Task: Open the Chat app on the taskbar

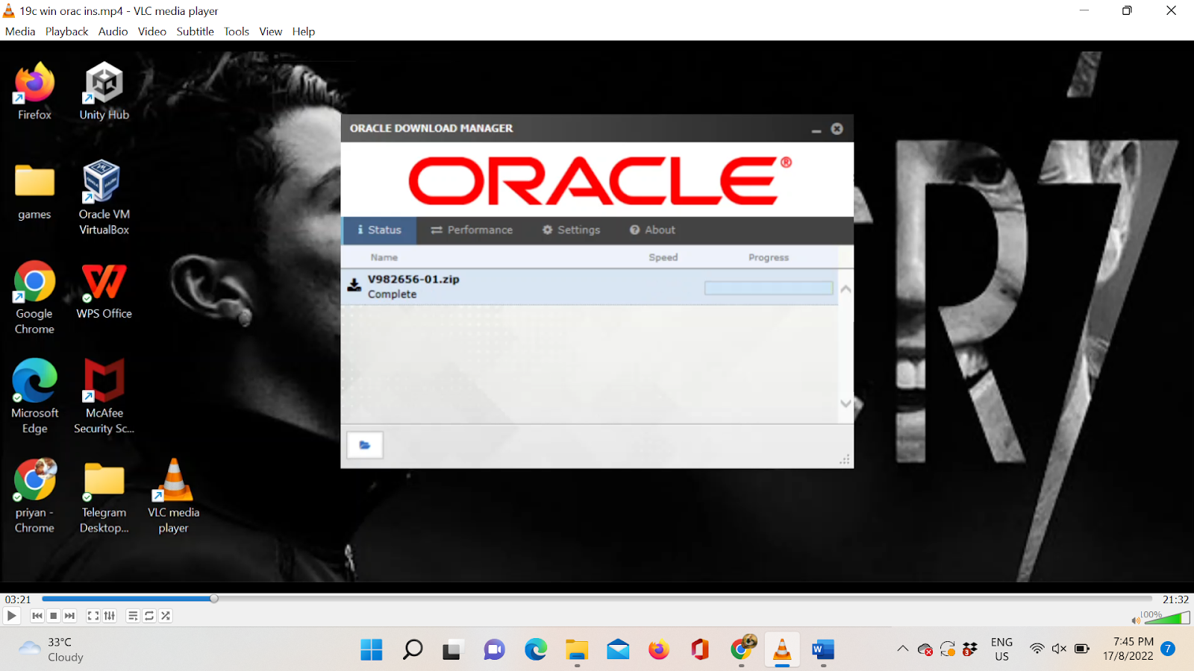Action: coord(494,650)
